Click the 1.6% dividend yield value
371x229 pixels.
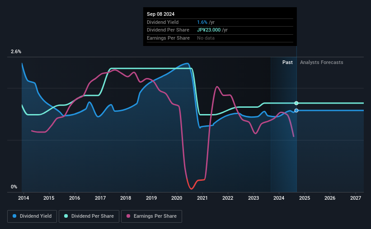coord(202,22)
